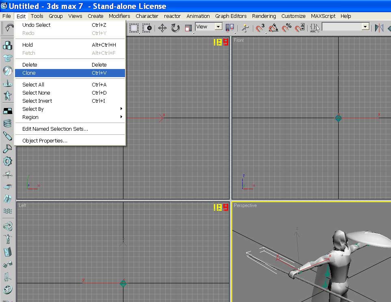Open the Modifiers menu
The height and width of the screenshot is (302, 391).
(119, 16)
